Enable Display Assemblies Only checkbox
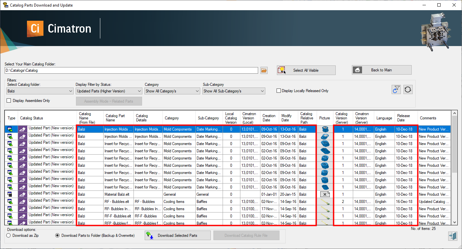This screenshot has height=249, width=462. tap(9, 101)
